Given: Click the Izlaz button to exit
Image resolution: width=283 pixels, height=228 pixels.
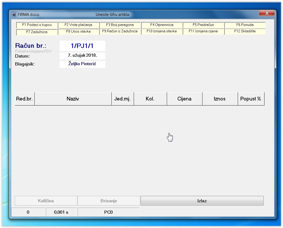Looking at the screenshot, I should (202, 201).
